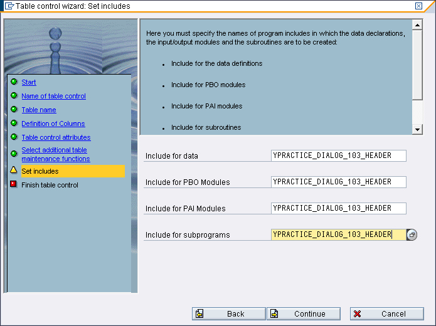Click red square icon for Finish table control
Viewport: 436px width, 326px height.
(x=14, y=184)
